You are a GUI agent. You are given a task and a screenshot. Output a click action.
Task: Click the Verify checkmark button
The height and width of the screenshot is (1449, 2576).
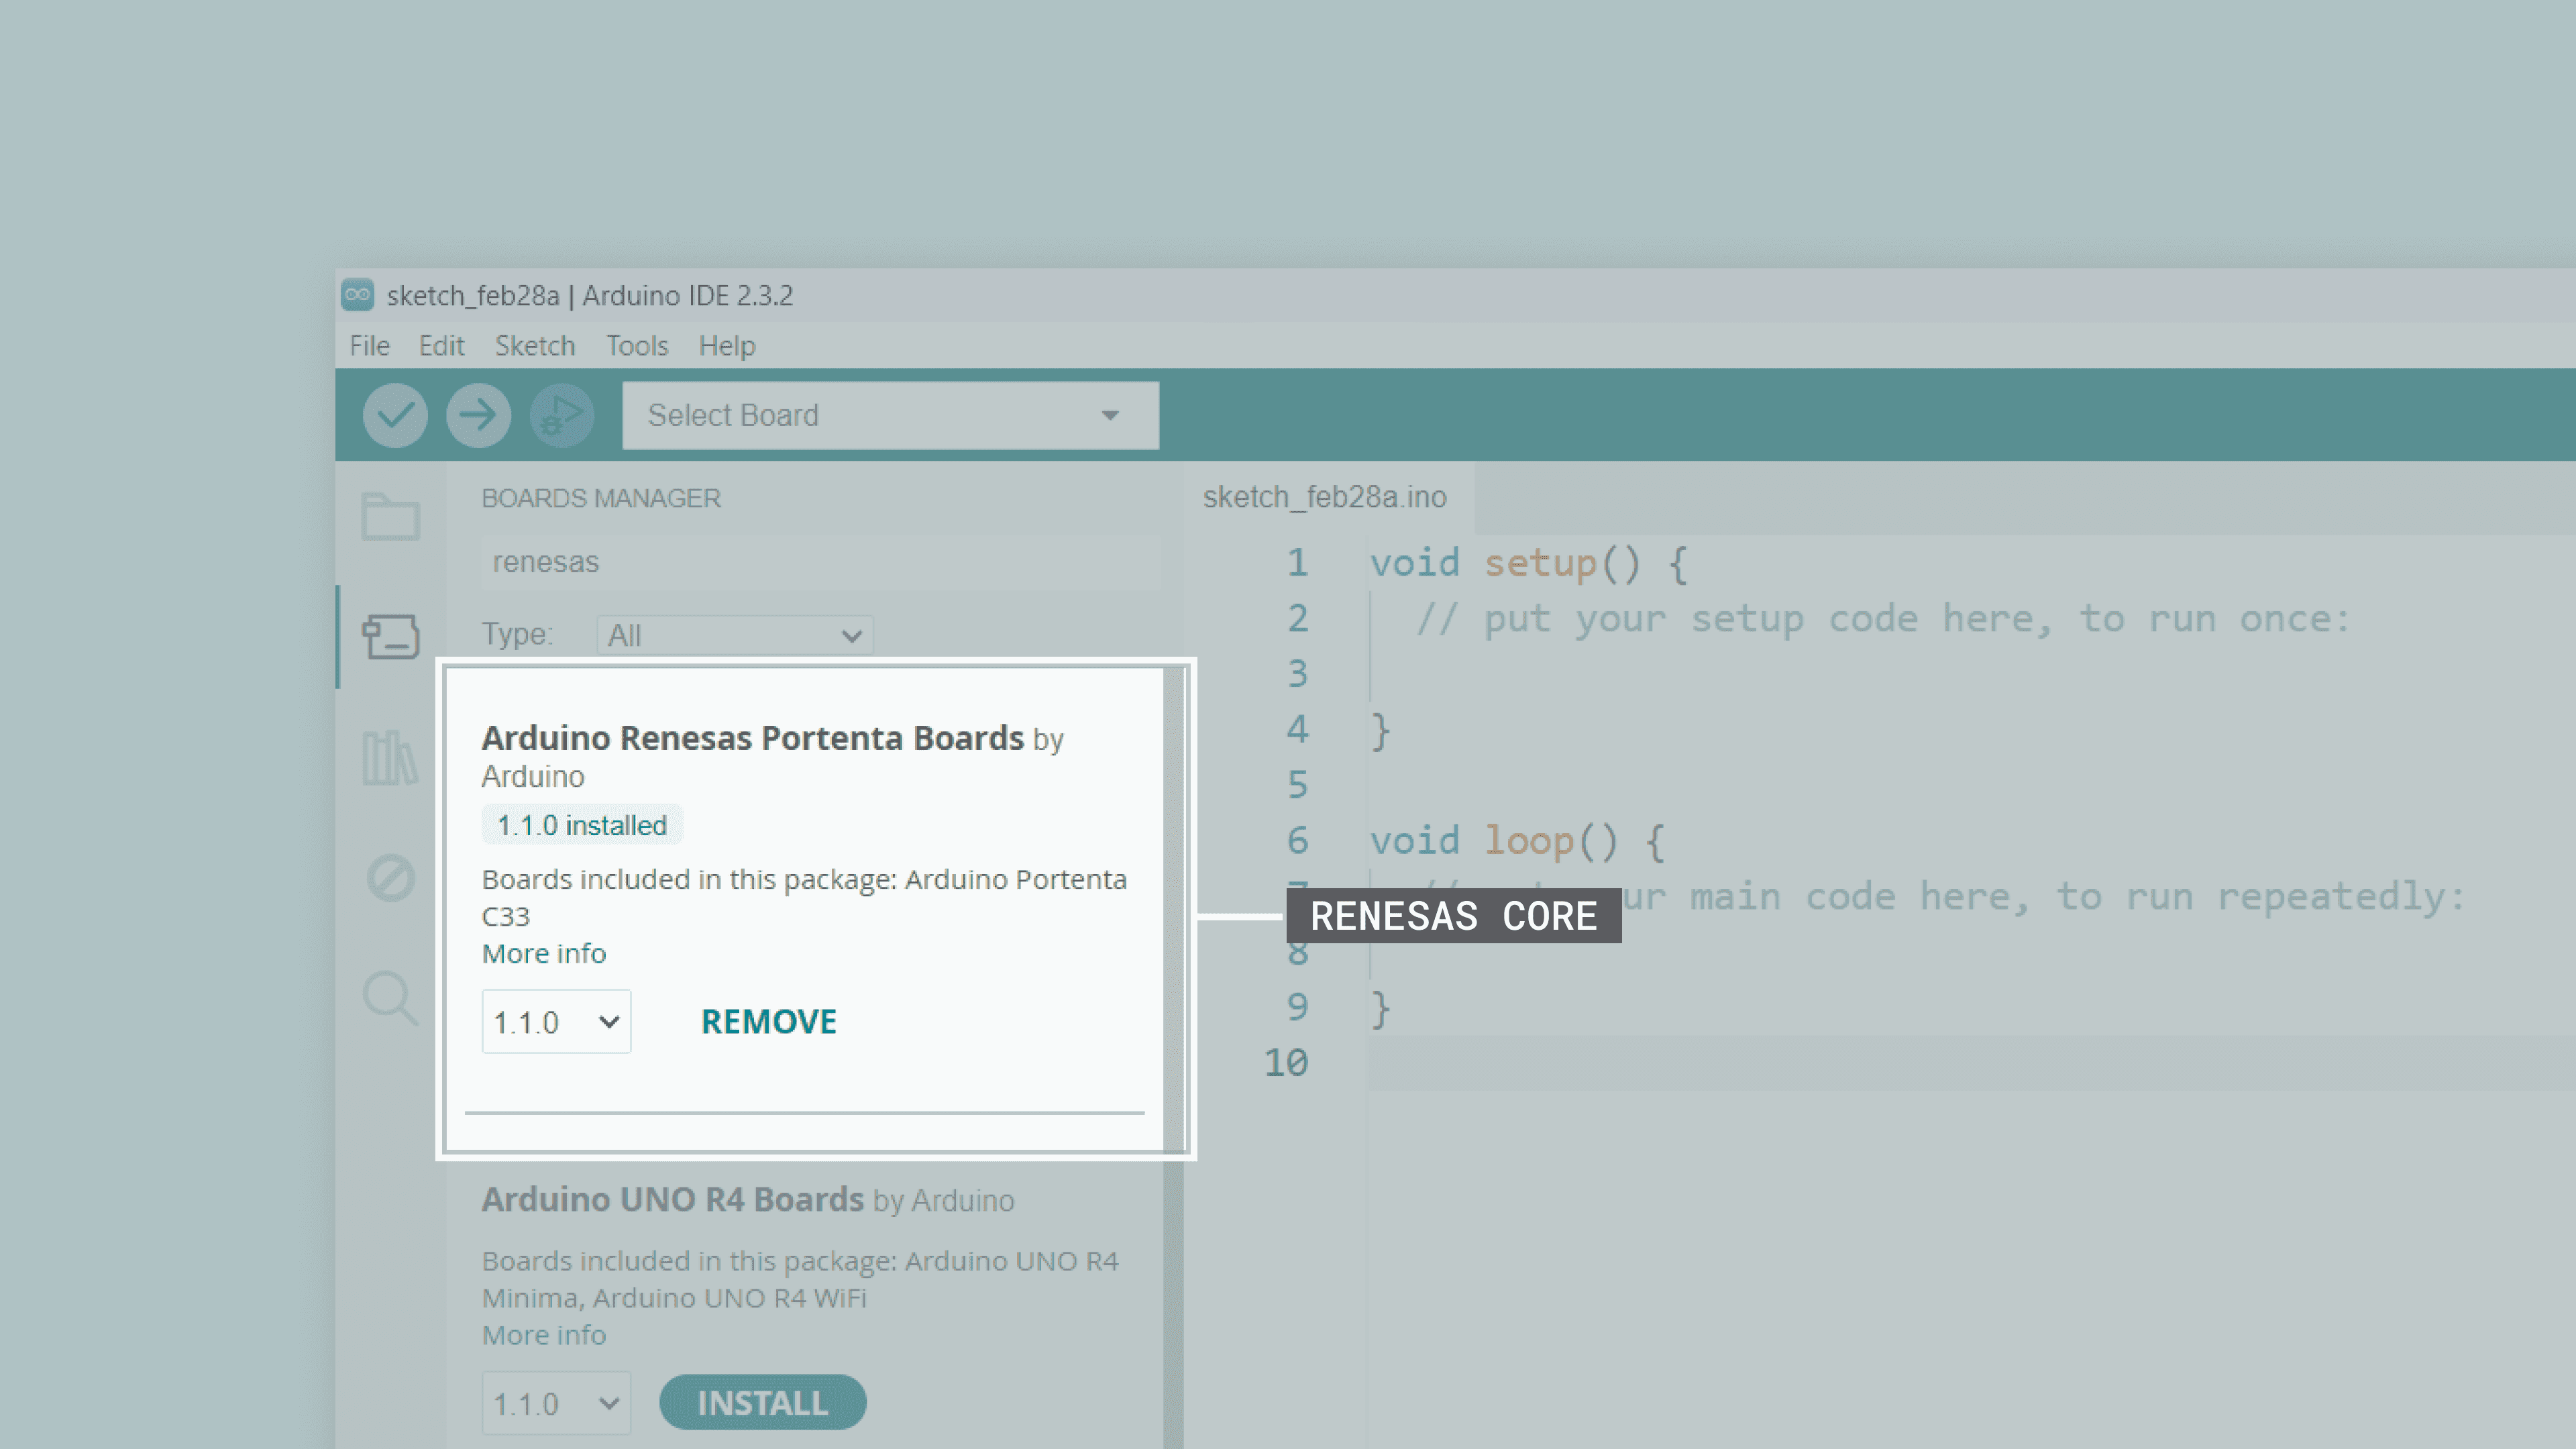[x=395, y=415]
